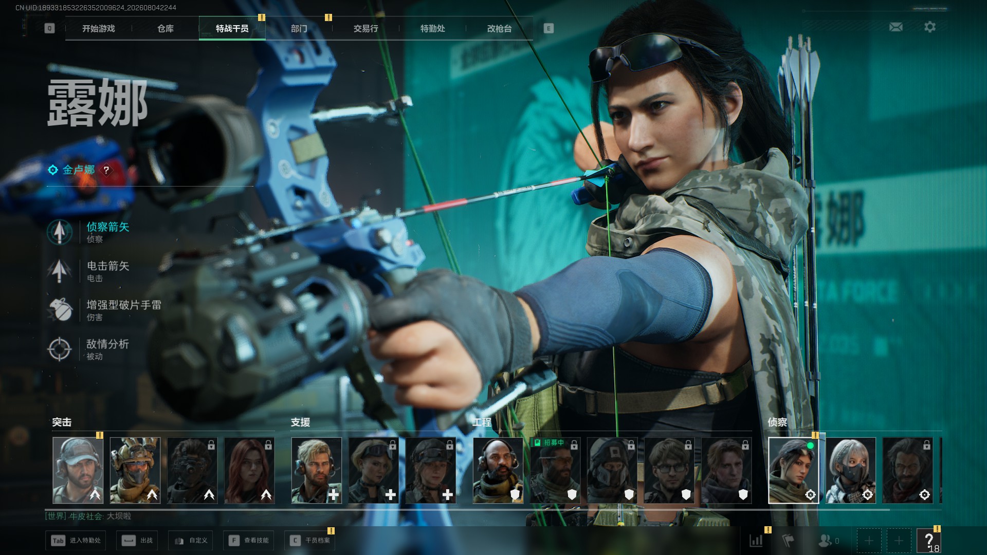Click the 出战 deploy button
Image resolution: width=987 pixels, height=555 pixels.
click(137, 541)
